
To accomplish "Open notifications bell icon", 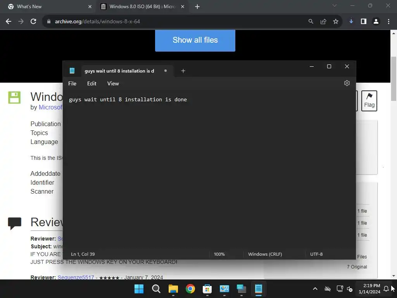I will [386, 289].
